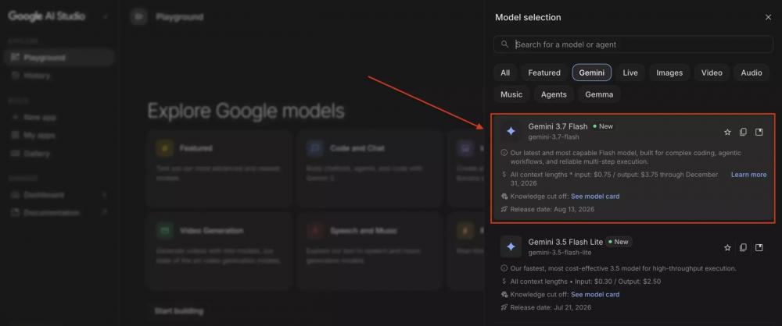Screen dimensions: 782x326
Task: Click the Explore Google models heading
Action: (x=246, y=111)
